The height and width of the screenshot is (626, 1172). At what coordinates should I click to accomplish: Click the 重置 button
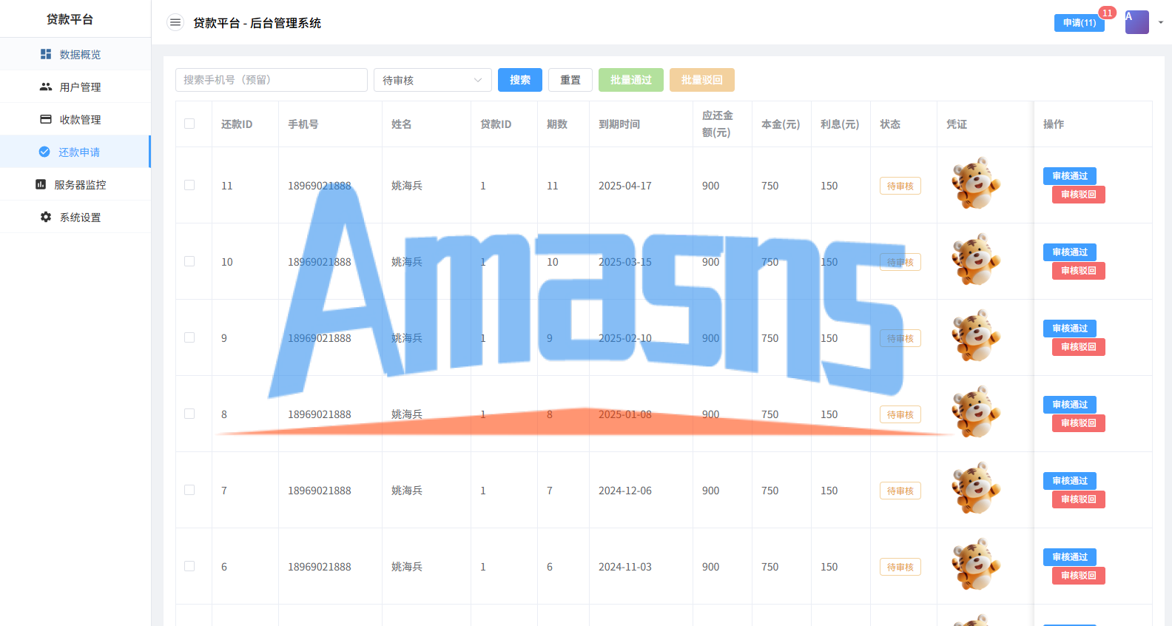coord(570,80)
